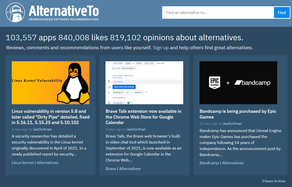Open the Brave Talk extension article headline
Image resolution: width=292 pixels, height=187 pixels.
tap(143, 117)
